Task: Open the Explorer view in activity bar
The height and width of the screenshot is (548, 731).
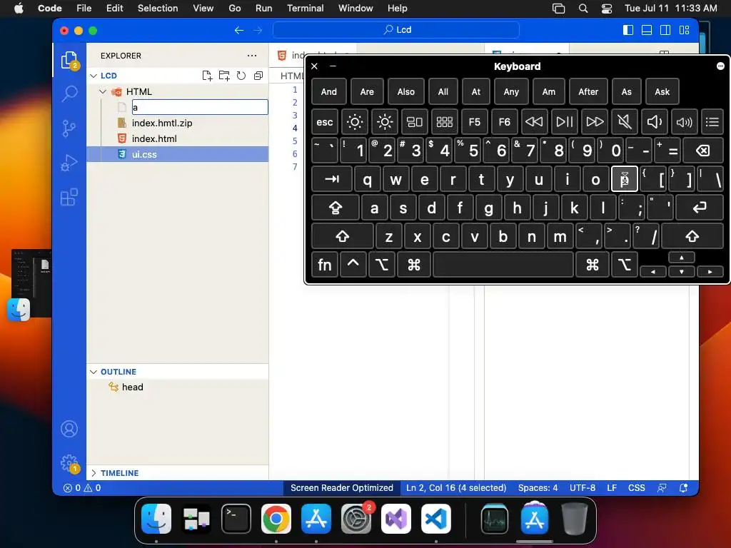Action: point(69,61)
